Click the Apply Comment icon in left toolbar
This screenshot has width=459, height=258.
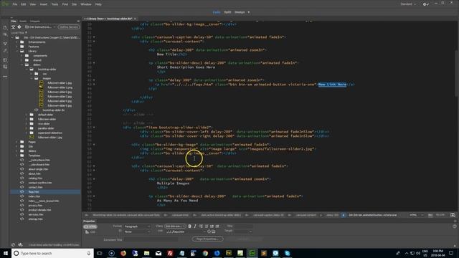pyautogui.click(x=5, y=59)
